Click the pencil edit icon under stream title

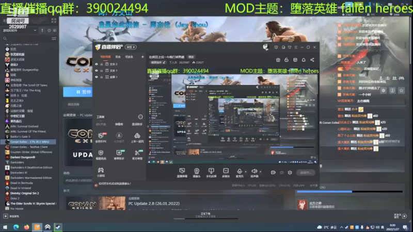tap(164, 62)
